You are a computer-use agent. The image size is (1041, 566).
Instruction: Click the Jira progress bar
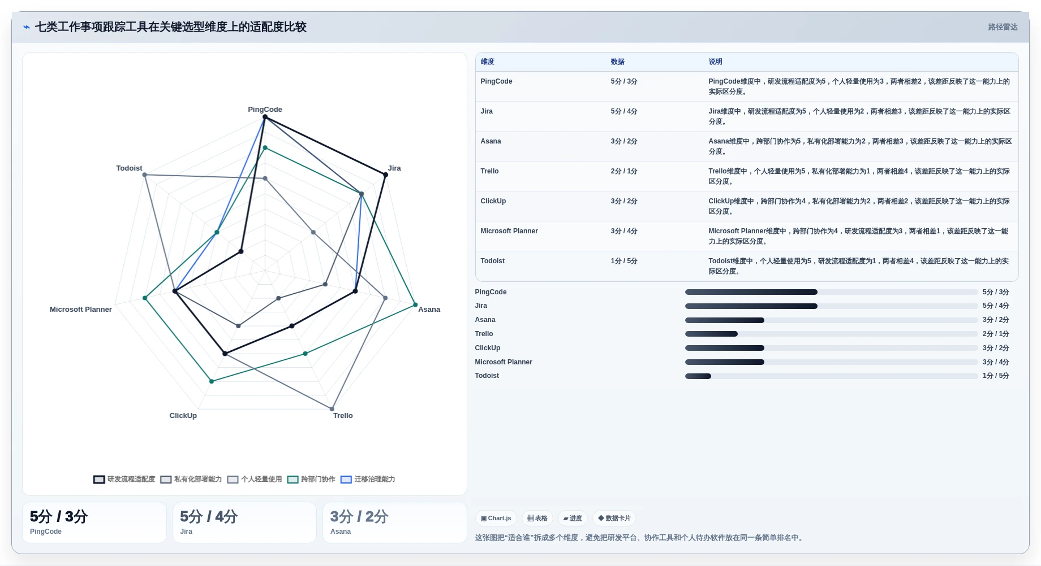tap(831, 306)
